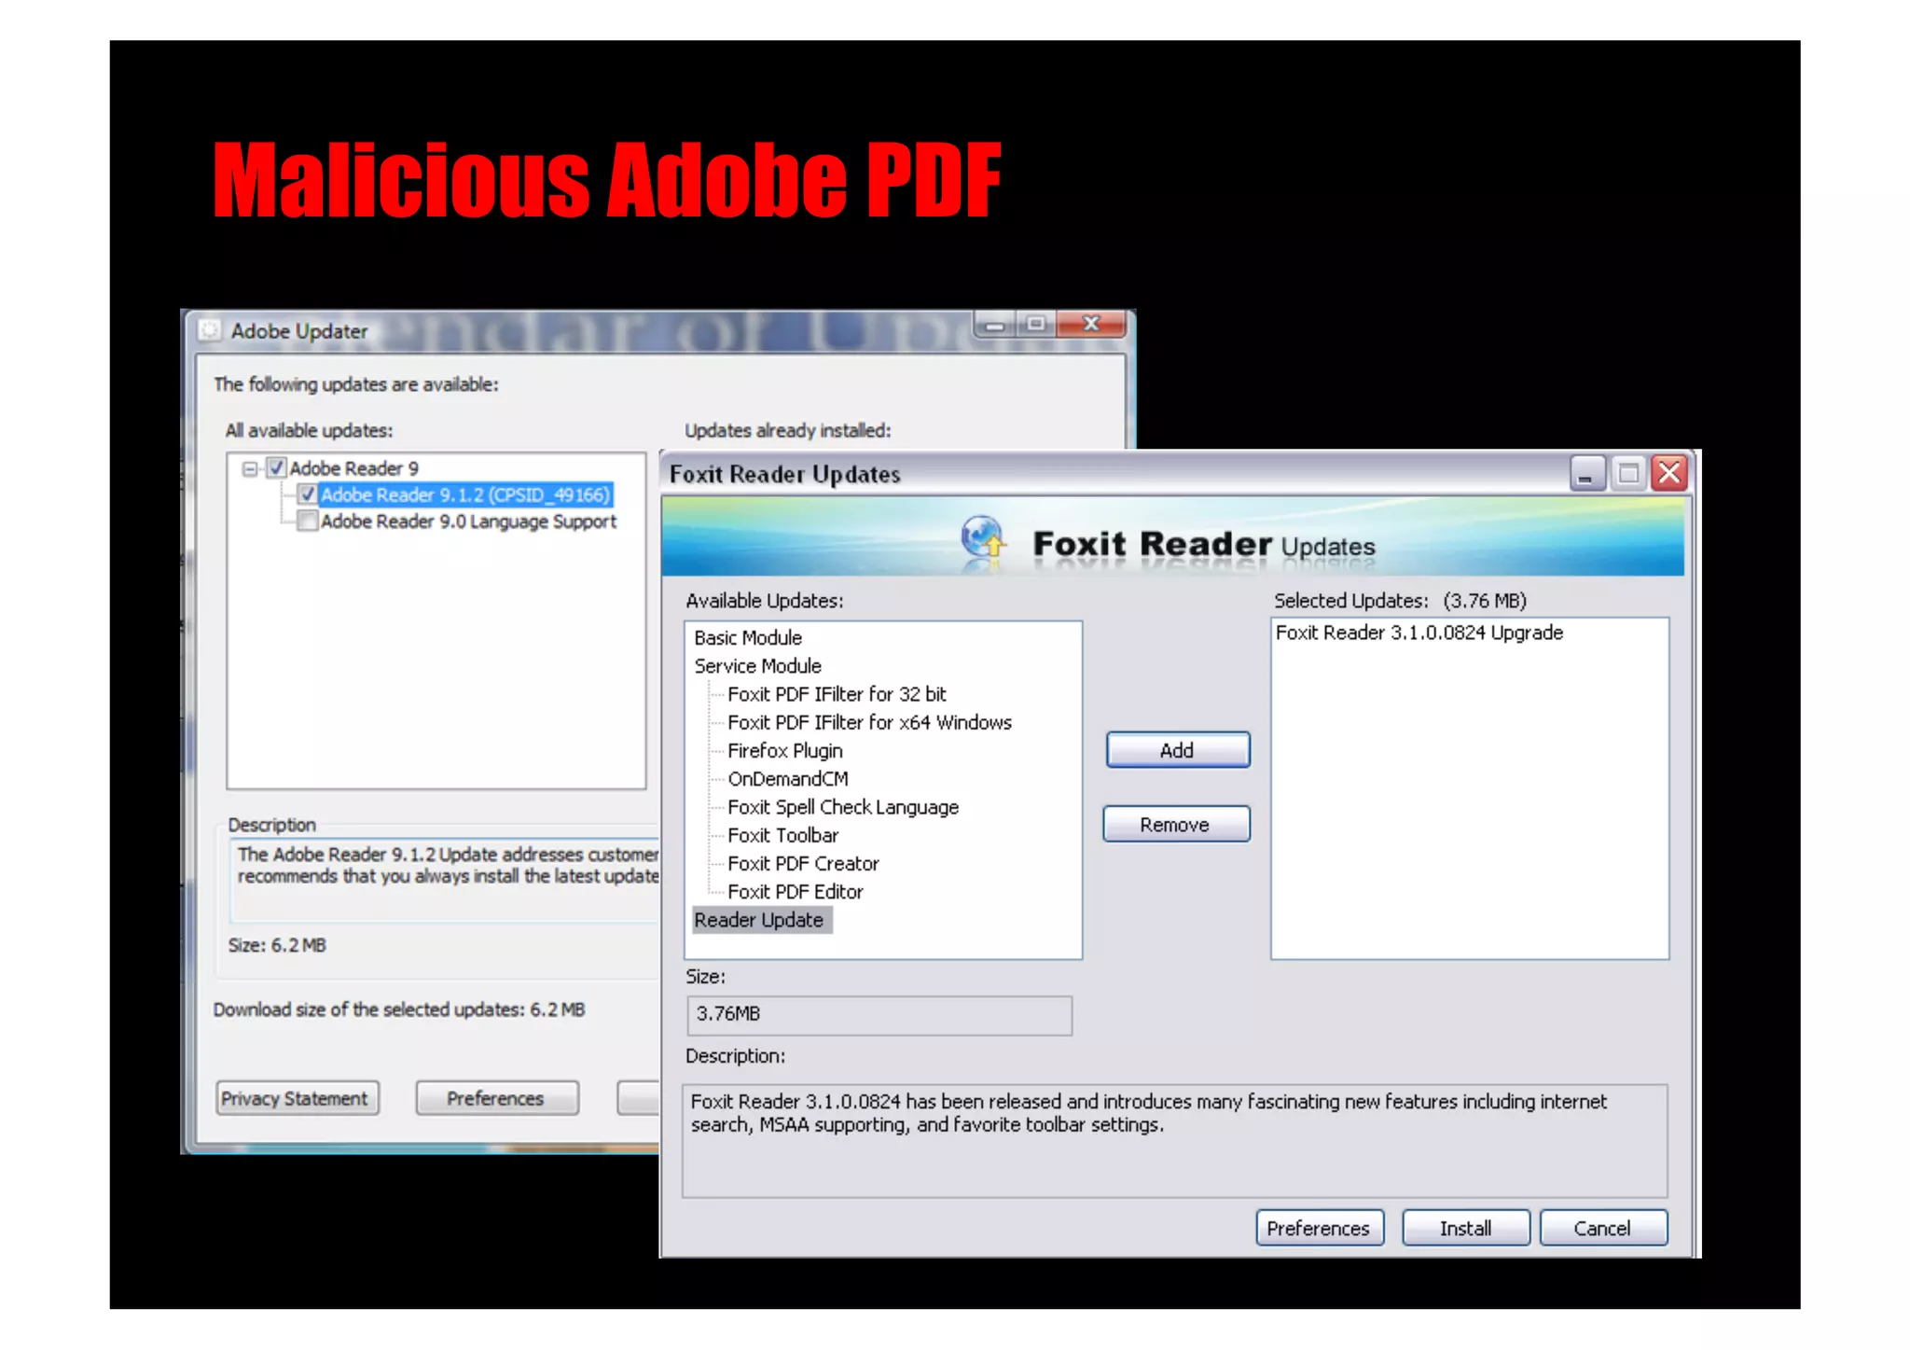1910x1350 pixels.
Task: Check Adobe Reader 9.0 Language Support checkbox
Action: 307,522
